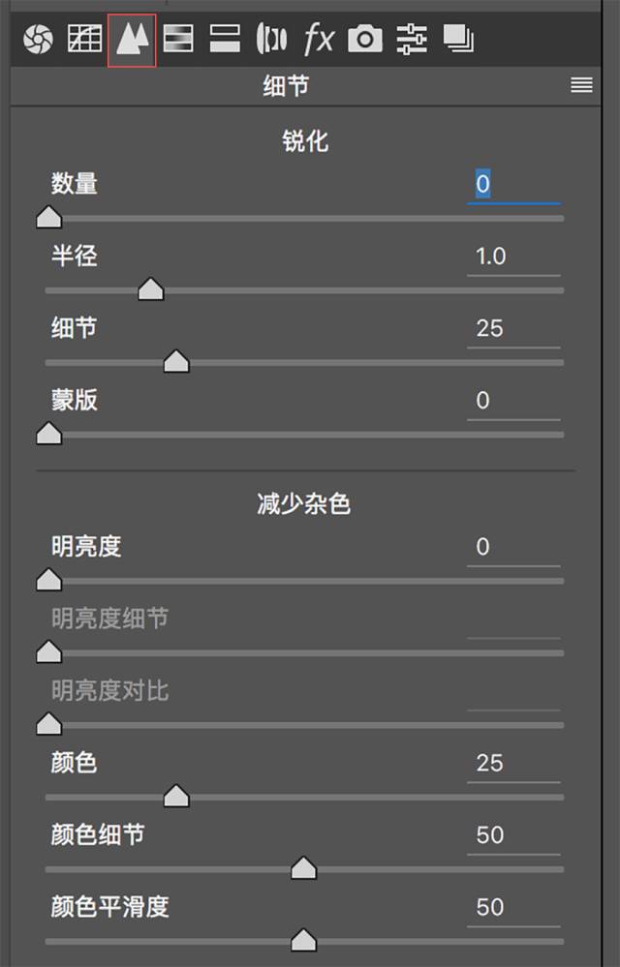This screenshot has width=620, height=967.
Task: Switch to the Tone Curve panel
Action: [85, 39]
